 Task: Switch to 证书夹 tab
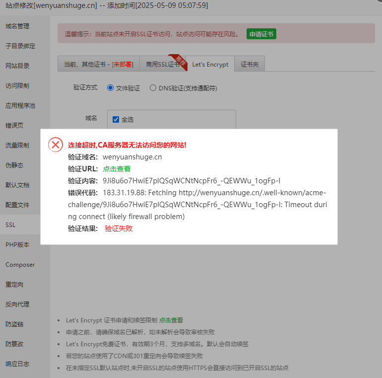coord(250,64)
